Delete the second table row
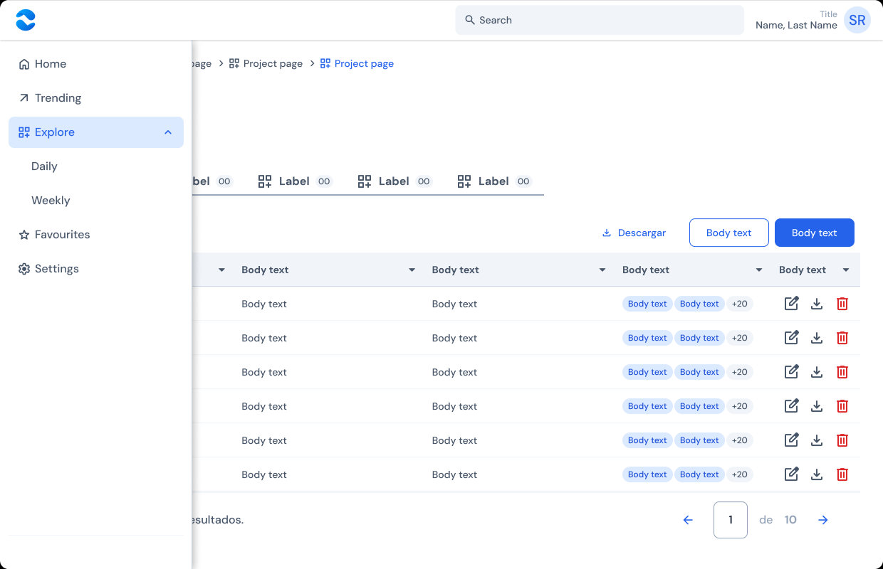Viewport: 883px width, 569px height. 842,338
